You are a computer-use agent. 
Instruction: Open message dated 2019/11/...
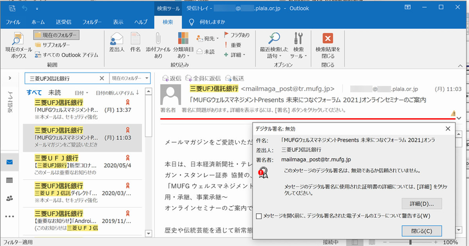(83, 221)
